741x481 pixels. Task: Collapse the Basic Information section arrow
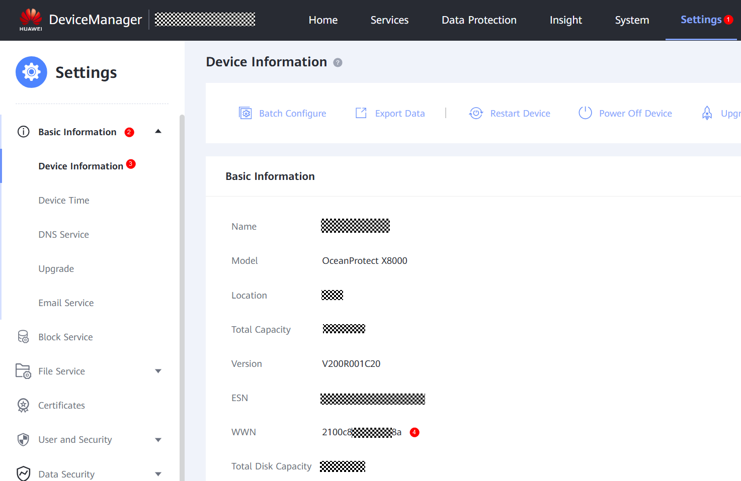tap(158, 131)
